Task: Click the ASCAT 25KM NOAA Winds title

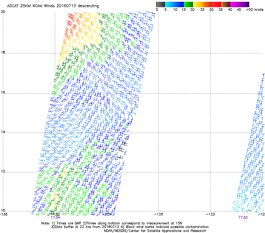Action: point(53,6)
